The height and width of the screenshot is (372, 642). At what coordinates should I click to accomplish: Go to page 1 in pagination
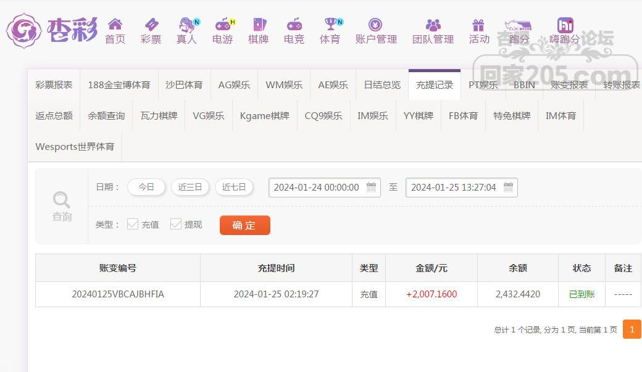(x=632, y=329)
